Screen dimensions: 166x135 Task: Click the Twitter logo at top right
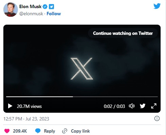point(157,6)
